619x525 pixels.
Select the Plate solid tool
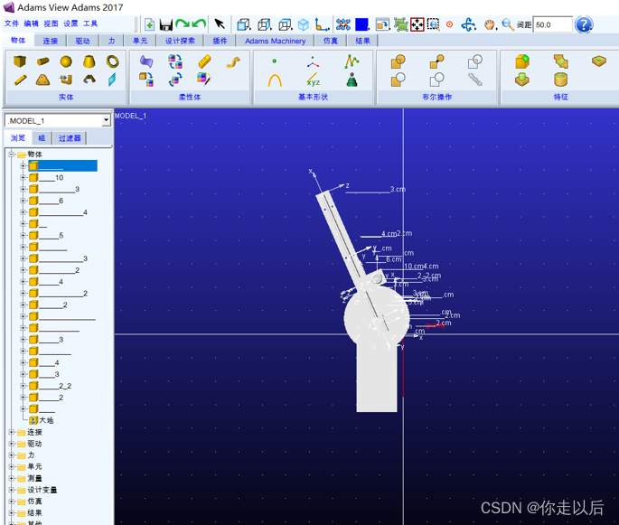[x=42, y=80]
